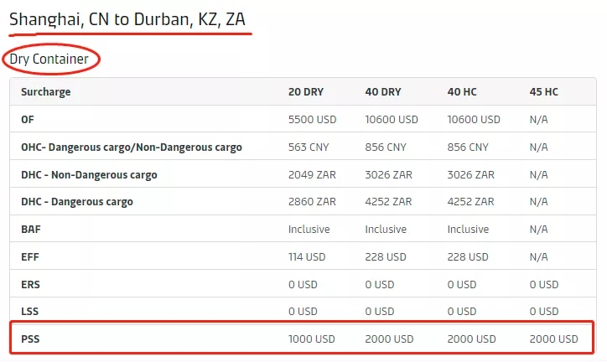Image resolution: width=607 pixels, height=362 pixels.
Task: Click the Shanghai to Durban route title
Action: 127,18
